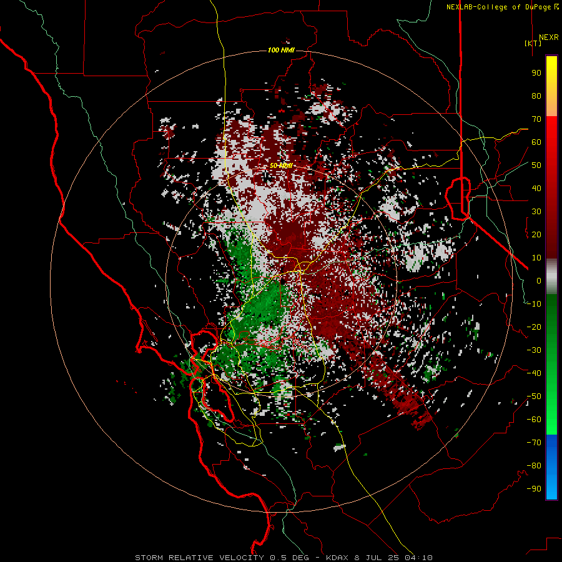Click the -70 value on velocity scale
The width and height of the screenshot is (562, 562).
coord(534,443)
